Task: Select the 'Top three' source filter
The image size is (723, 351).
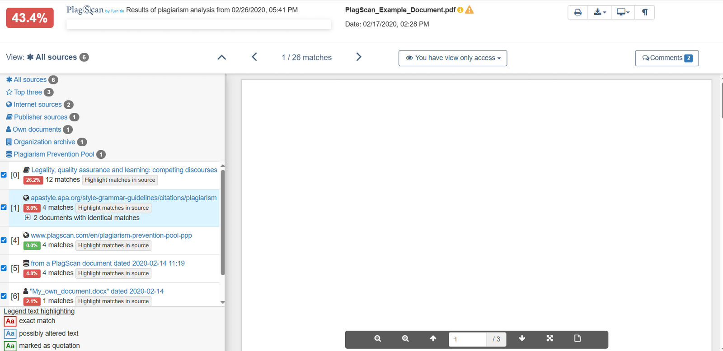Action: [x=28, y=92]
